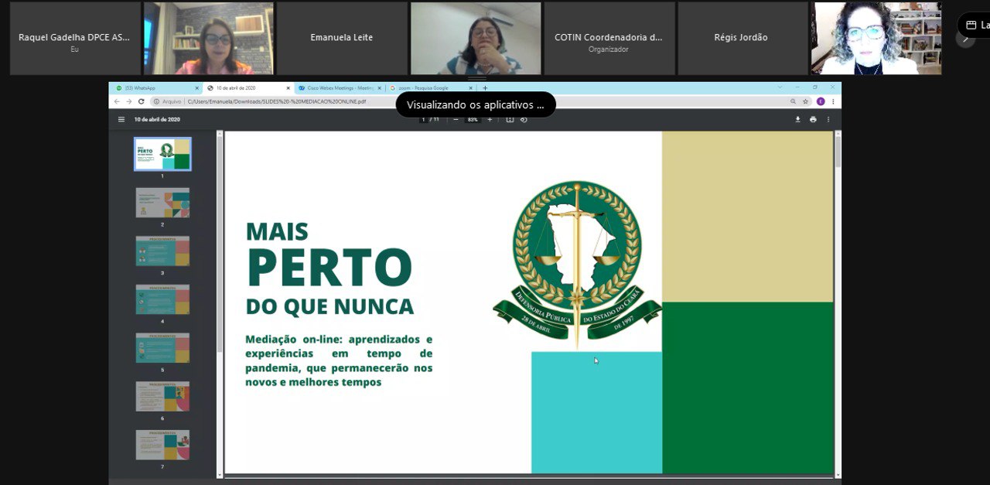Open the PDF download icon to save the file

tap(798, 118)
